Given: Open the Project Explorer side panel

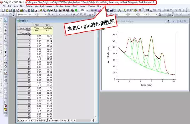Looking at the screenshot, I should tap(1, 27).
